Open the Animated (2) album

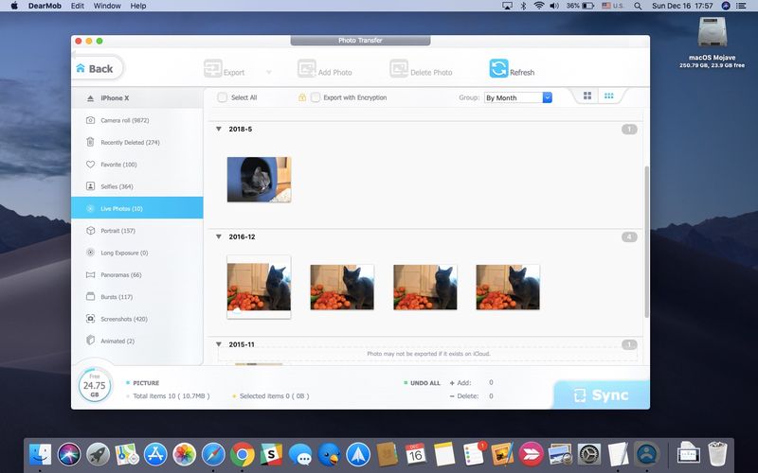coord(137,341)
